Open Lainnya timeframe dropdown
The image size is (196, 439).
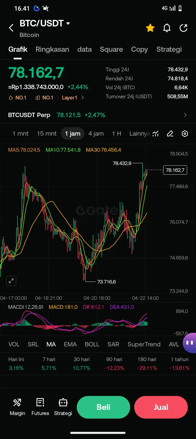140,133
